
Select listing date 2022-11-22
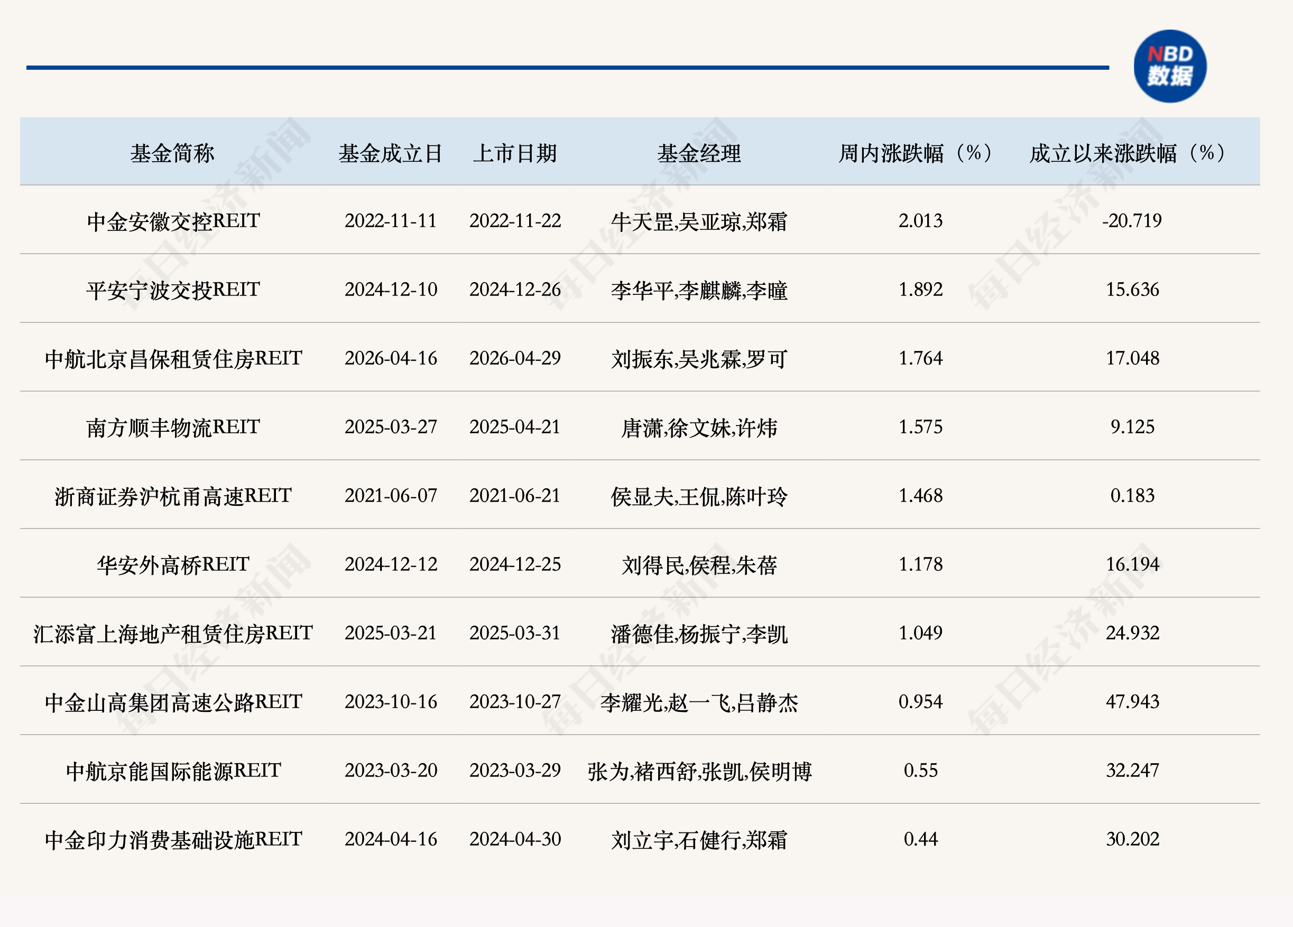[x=515, y=220]
